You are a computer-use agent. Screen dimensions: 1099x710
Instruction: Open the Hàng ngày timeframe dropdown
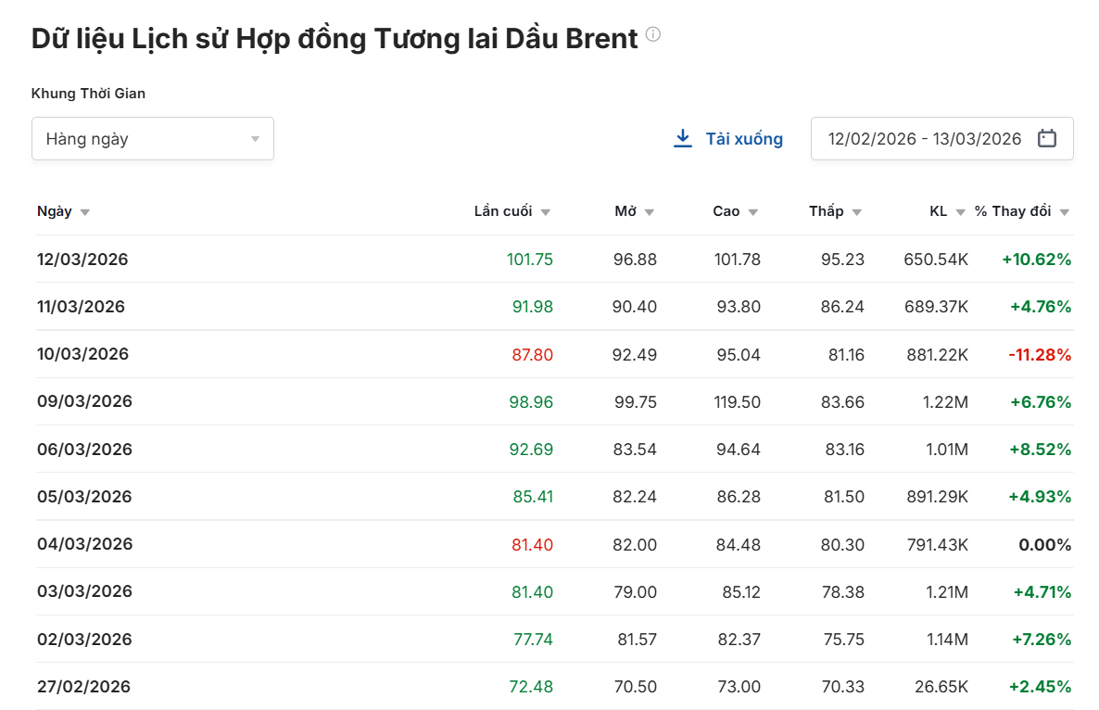[x=139, y=139]
